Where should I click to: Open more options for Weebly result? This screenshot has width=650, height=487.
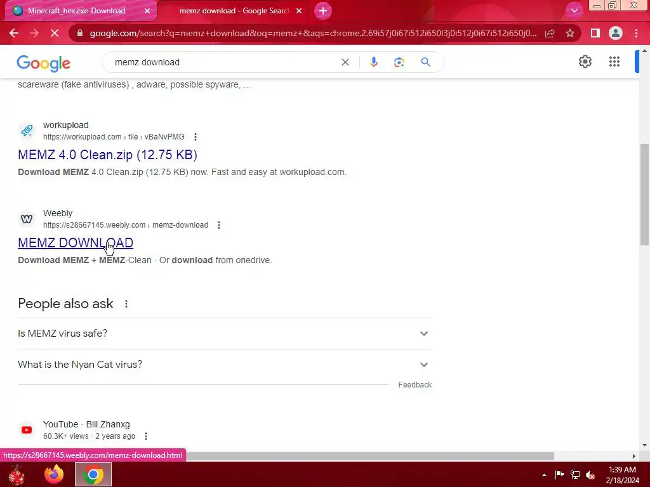coord(219,225)
